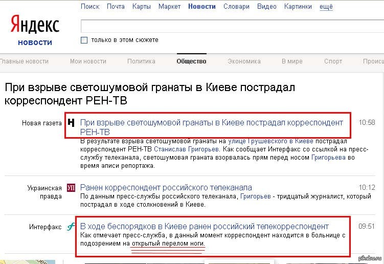Image resolution: width=384 pixels, height=264 pixels.
Task: Follow the 'улице Грушевского в Киеве' link
Action: click(x=270, y=141)
